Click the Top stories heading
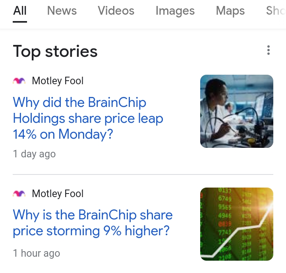The image size is (286, 273). (55, 52)
